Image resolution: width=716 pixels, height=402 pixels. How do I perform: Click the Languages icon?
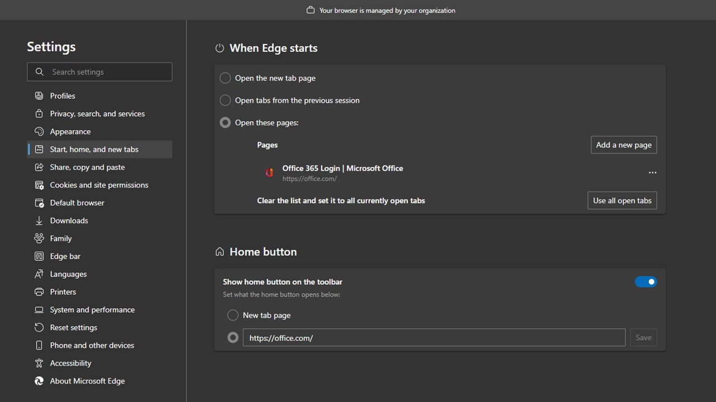tap(39, 274)
